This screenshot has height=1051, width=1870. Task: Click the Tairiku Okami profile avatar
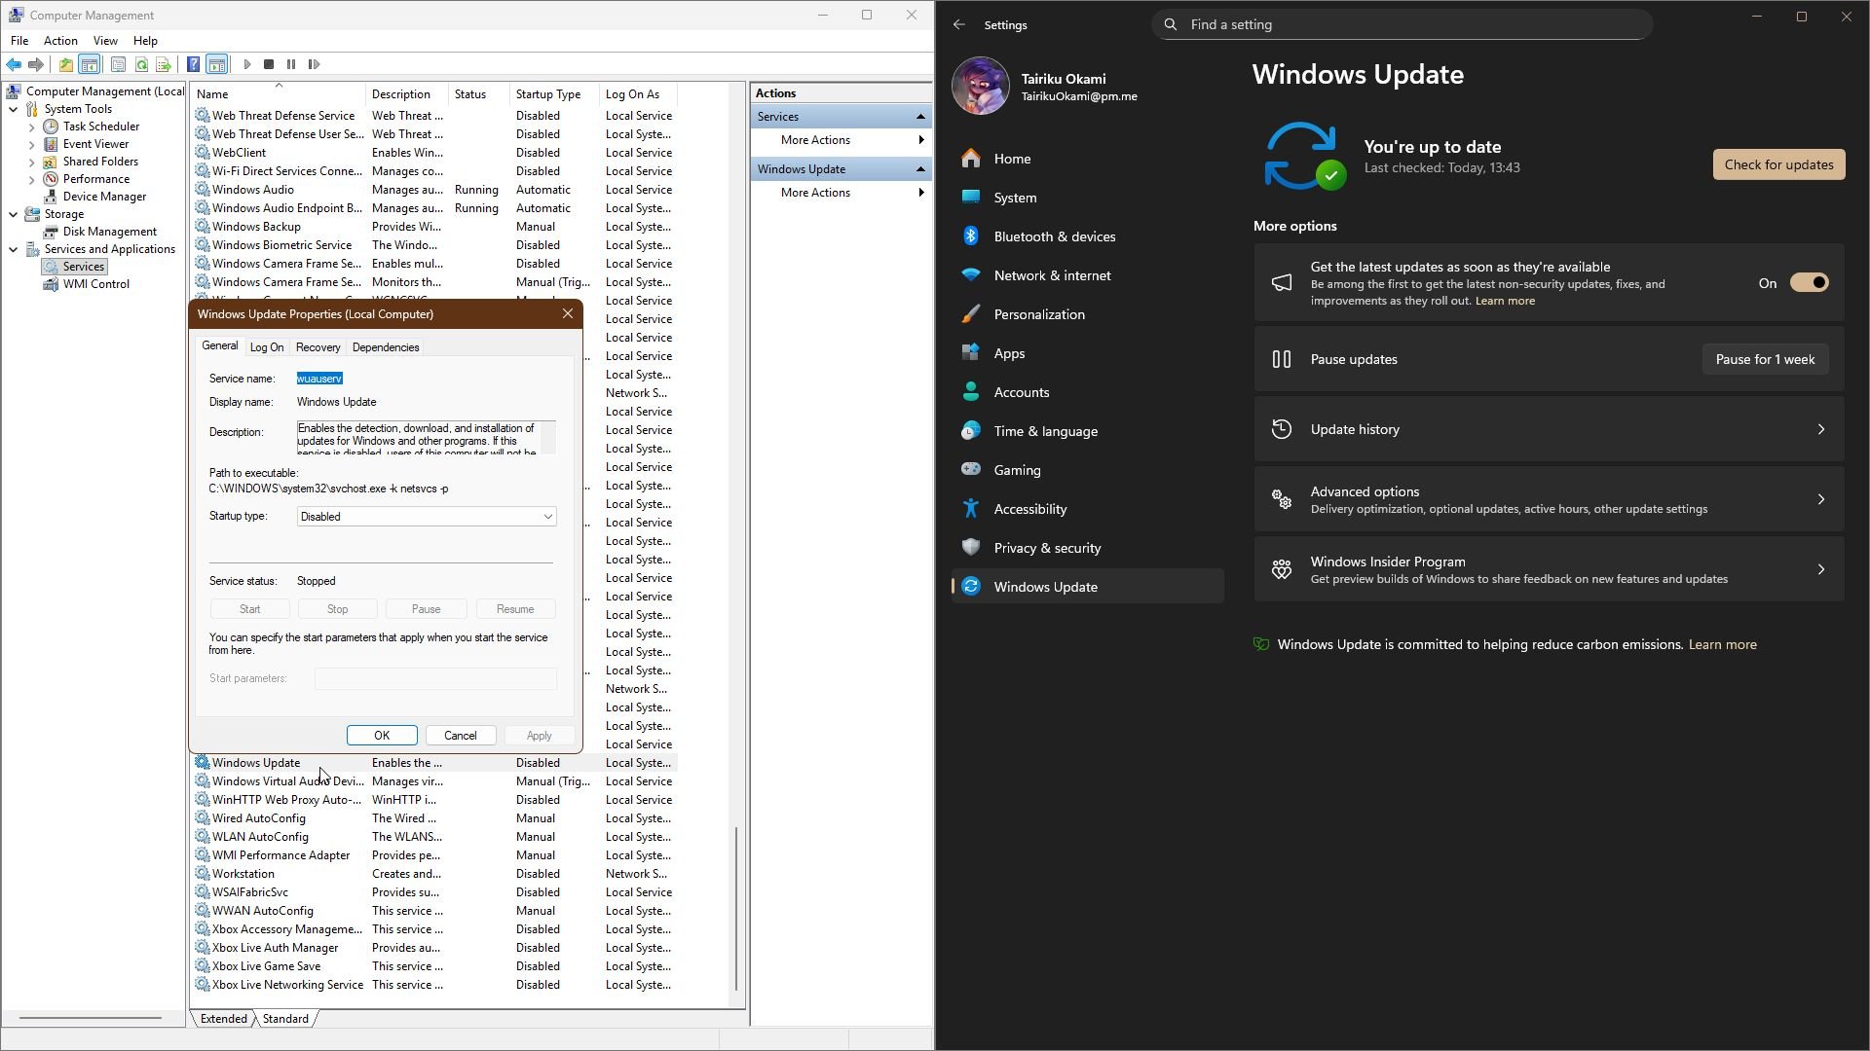[980, 86]
